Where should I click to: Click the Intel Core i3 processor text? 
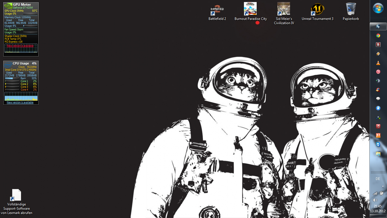coord(21,70)
